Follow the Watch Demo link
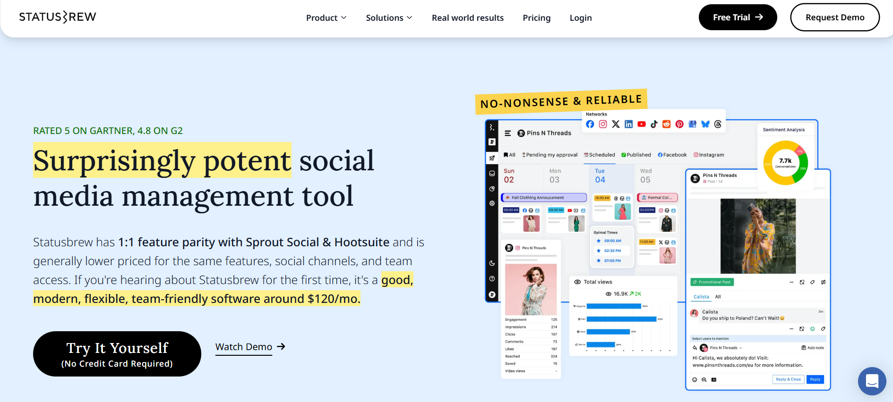Viewport: 893px width, 402px height. pos(250,347)
